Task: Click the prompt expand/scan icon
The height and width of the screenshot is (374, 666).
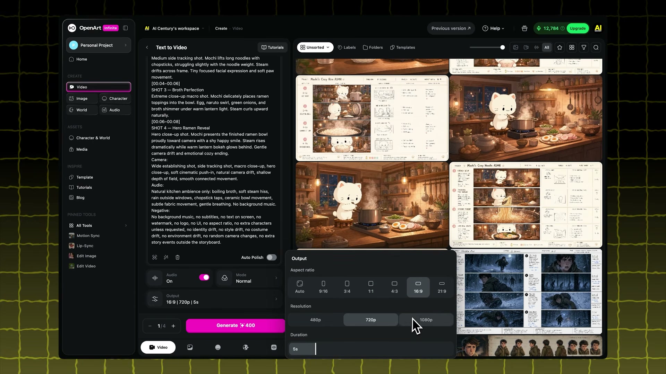Action: tap(155, 257)
